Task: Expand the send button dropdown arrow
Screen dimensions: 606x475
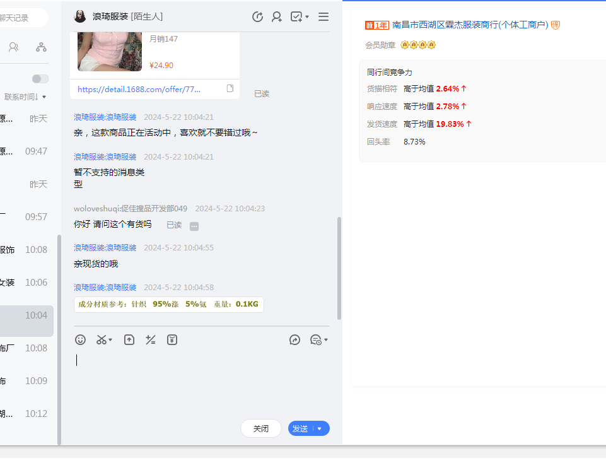Action: tap(320, 429)
